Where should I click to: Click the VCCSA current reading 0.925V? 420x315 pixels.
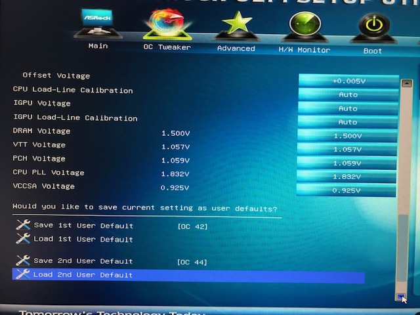tap(175, 188)
